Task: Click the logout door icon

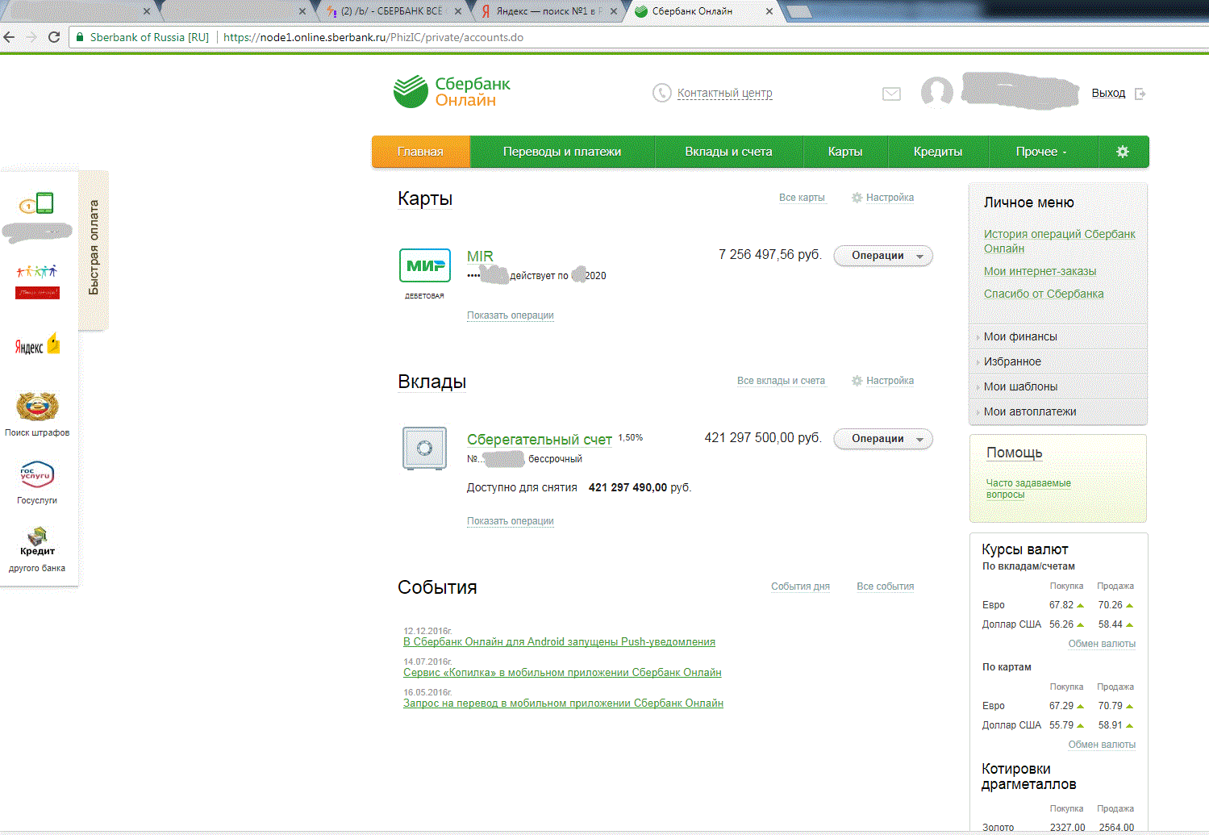Action: [x=1140, y=94]
